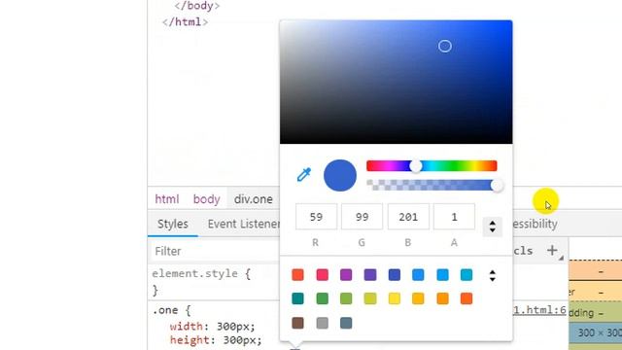Click the 300 × 300 box model content

coord(600,332)
